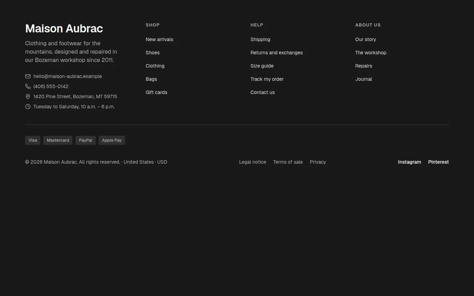Screen dimensions: 474x296
Task: Visit the Gift cards page
Action: click(x=156, y=92)
